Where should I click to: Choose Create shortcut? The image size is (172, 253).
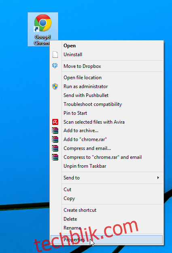pyautogui.click(x=106, y=210)
